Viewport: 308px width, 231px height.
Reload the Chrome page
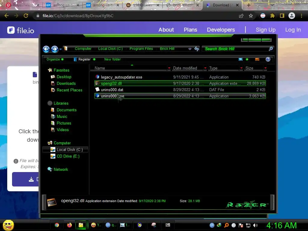pyautogui.click(x=26, y=16)
